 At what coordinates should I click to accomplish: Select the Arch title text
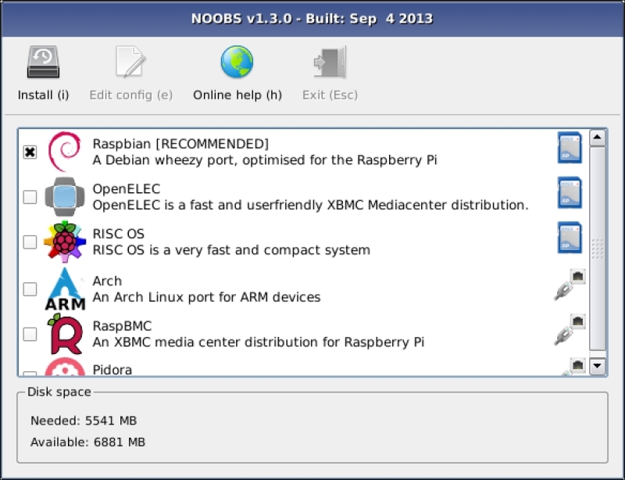tap(107, 281)
